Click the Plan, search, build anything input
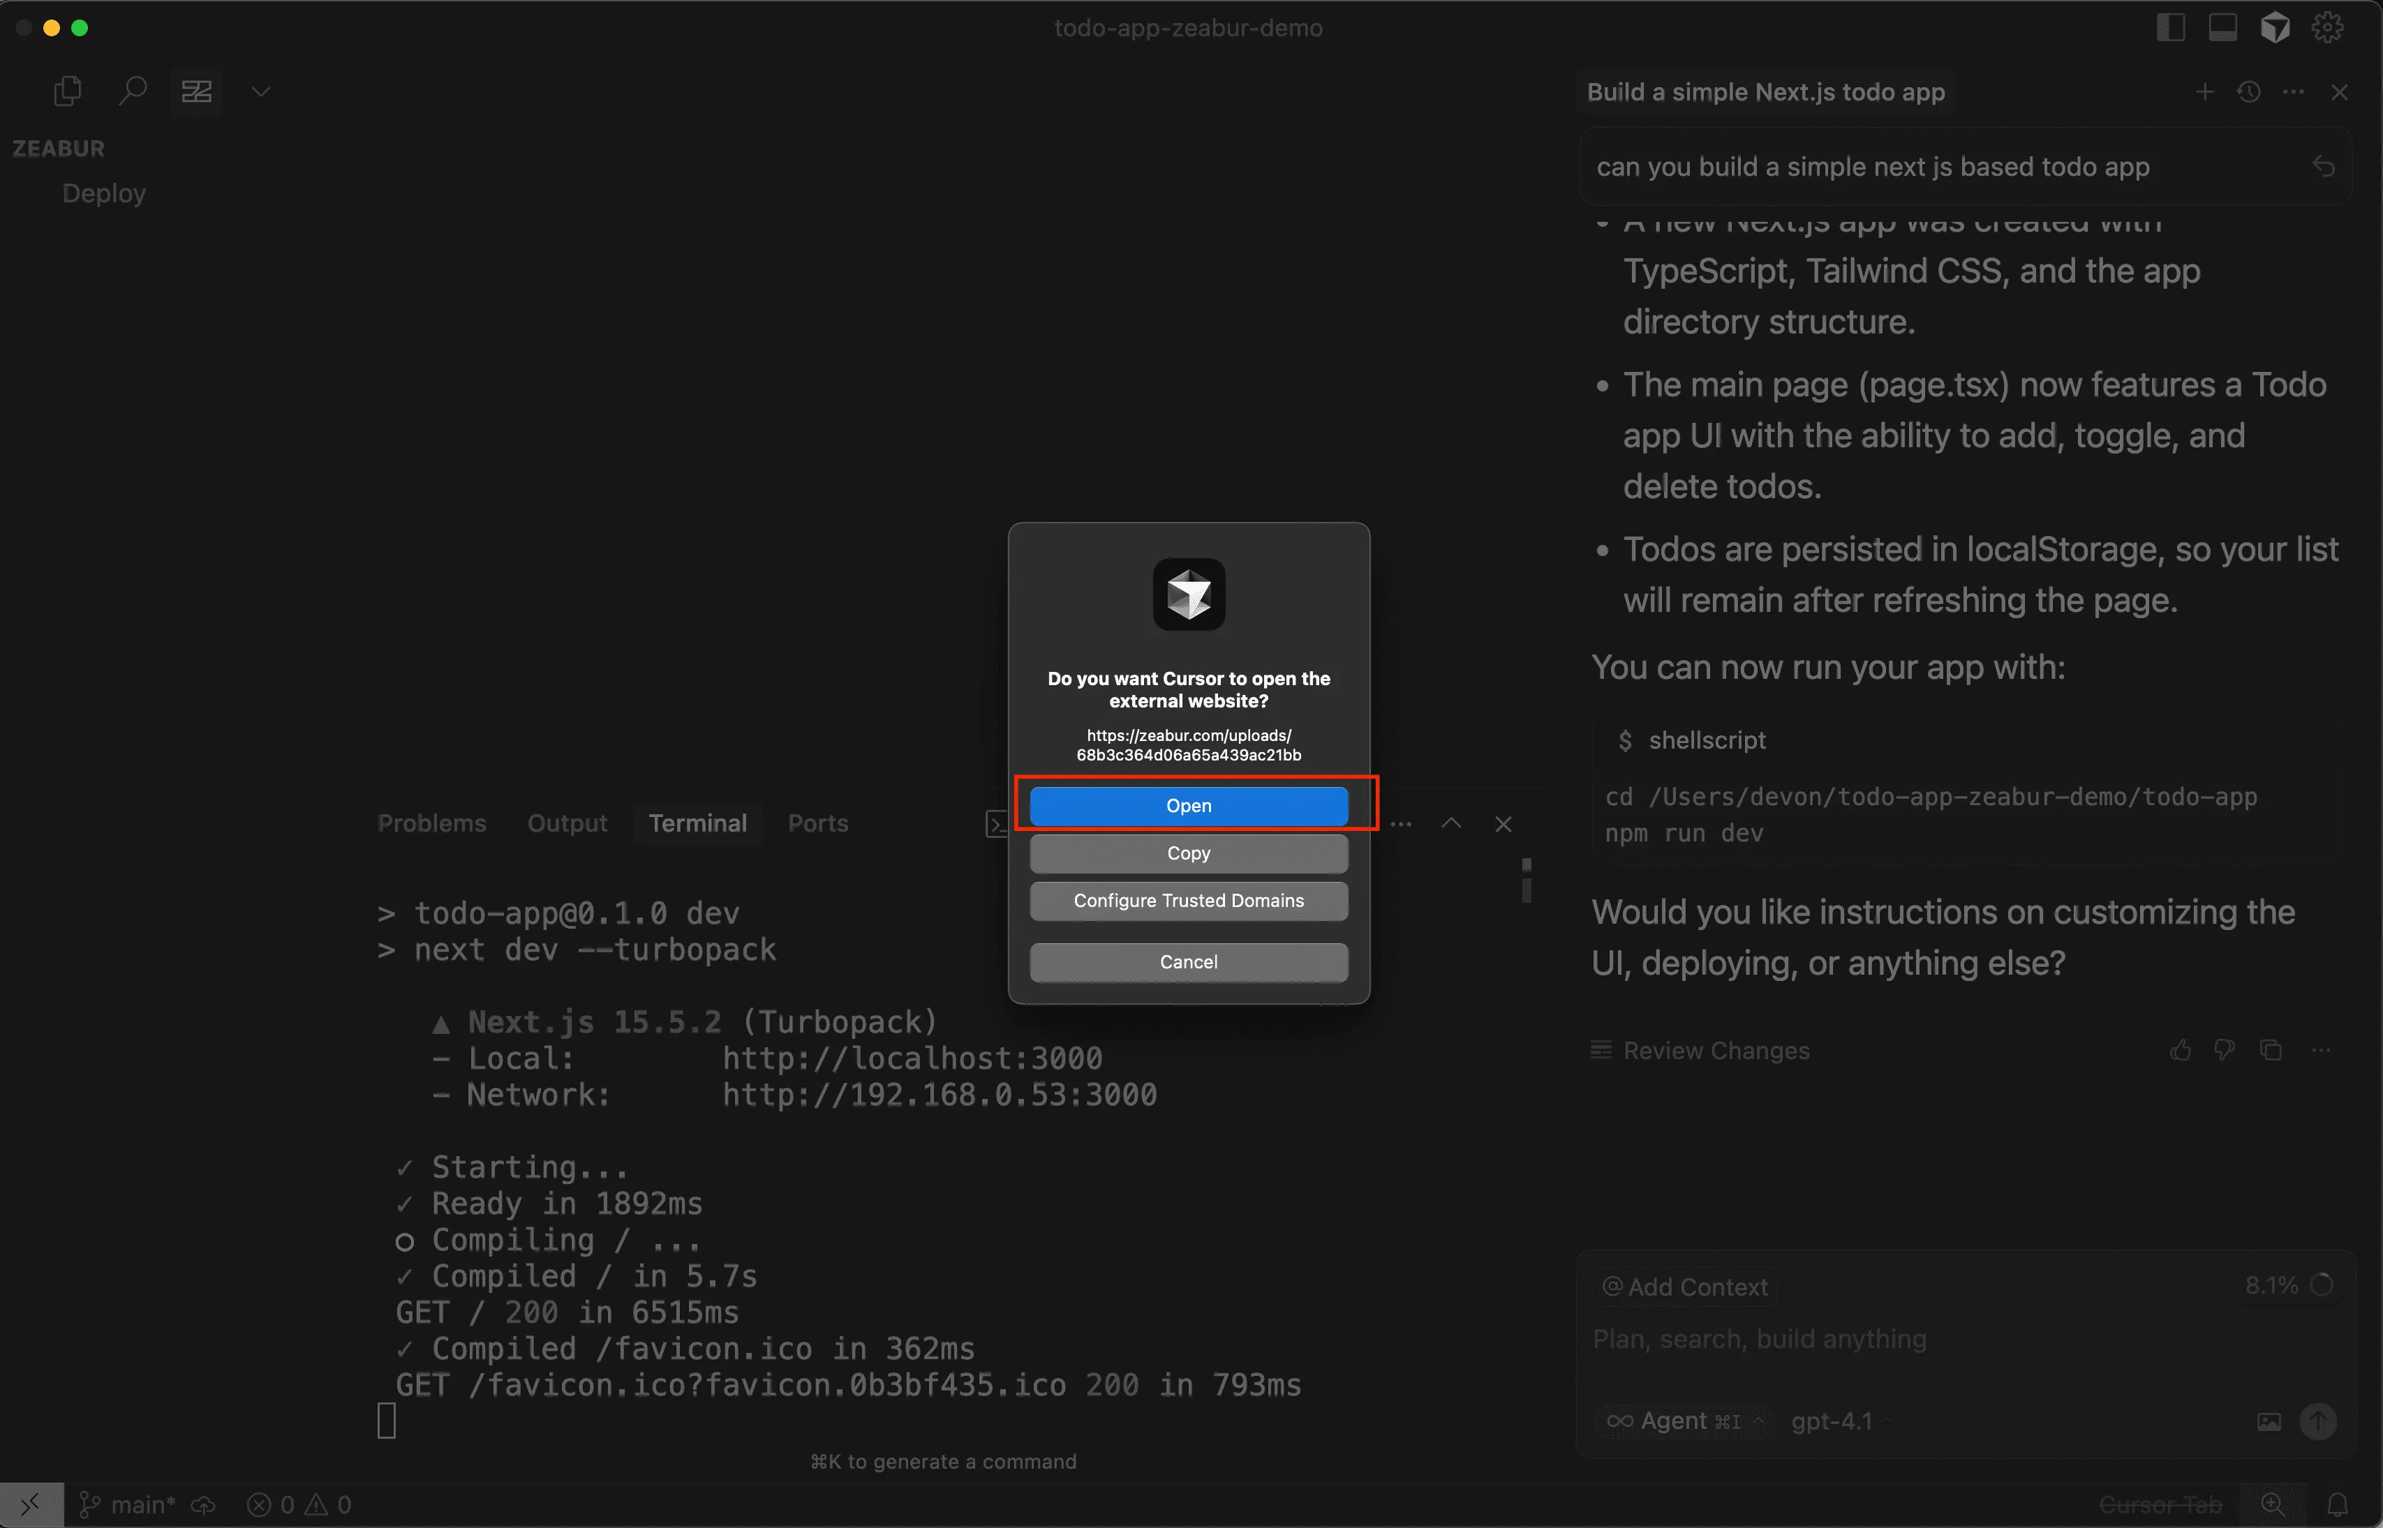2383x1528 pixels. [1965, 1340]
